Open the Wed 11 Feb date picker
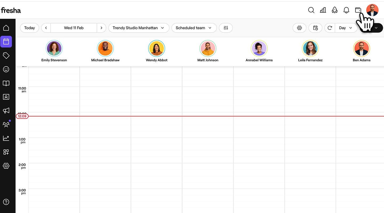 coord(74,28)
